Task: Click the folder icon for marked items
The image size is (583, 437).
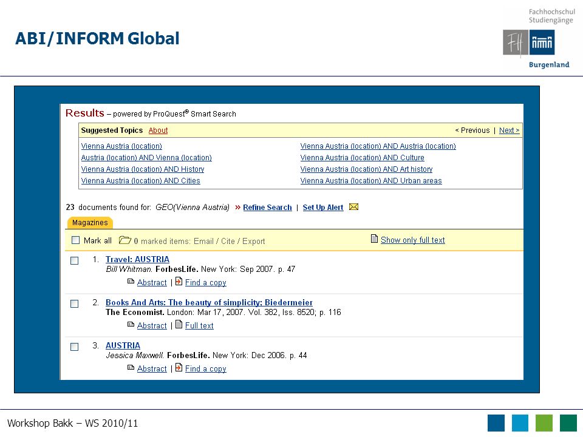Action: click(125, 240)
